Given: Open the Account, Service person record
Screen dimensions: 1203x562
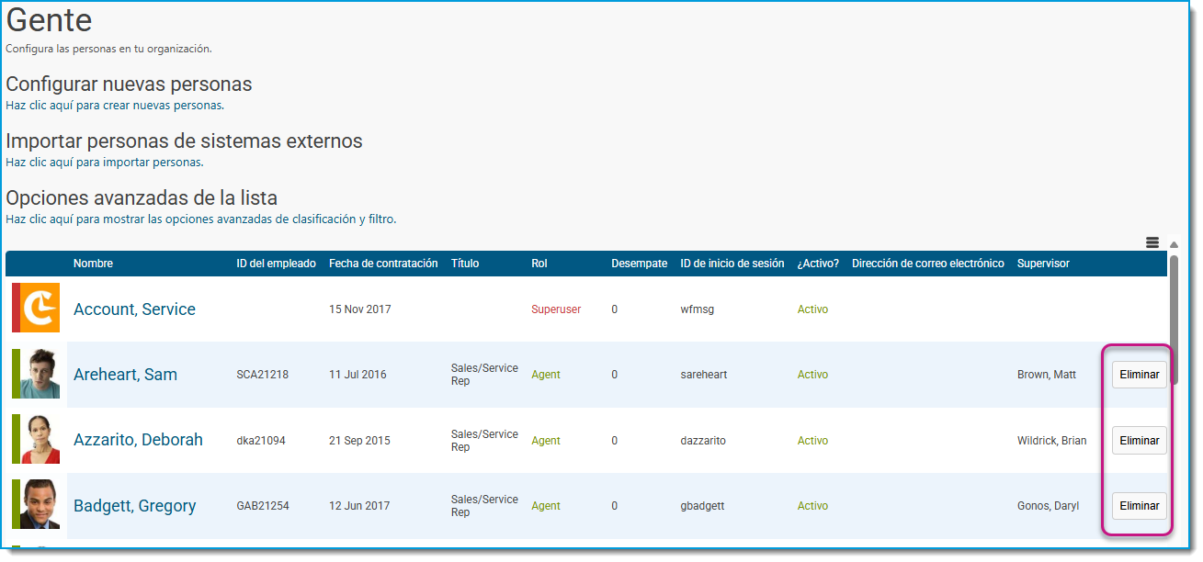Looking at the screenshot, I should 134,309.
